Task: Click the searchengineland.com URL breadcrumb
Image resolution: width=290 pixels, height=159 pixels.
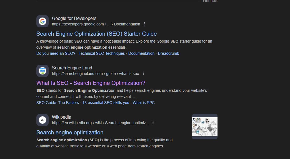Action: tap(96, 74)
